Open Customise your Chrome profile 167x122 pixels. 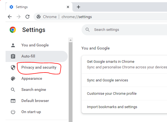point(124,93)
